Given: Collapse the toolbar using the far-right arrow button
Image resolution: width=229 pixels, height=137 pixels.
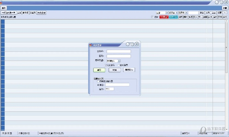Looking at the screenshot, I should (225, 13).
